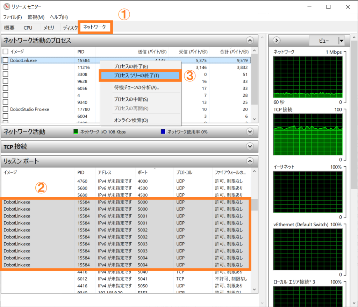Sort listening ports by アドレス header
The image size is (358, 307).
point(115,172)
